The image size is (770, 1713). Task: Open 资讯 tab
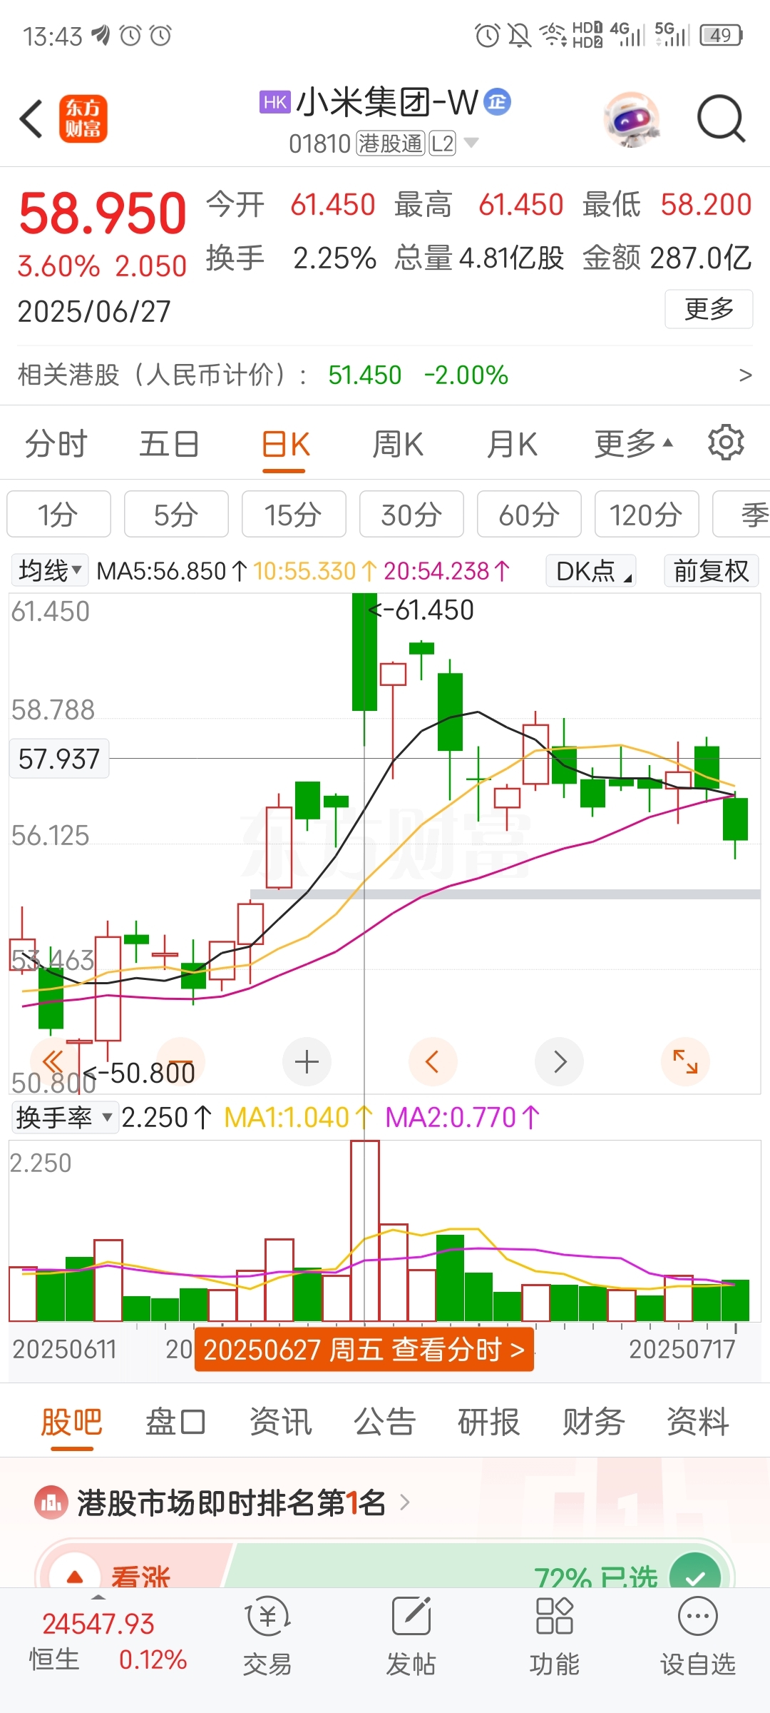click(280, 1422)
